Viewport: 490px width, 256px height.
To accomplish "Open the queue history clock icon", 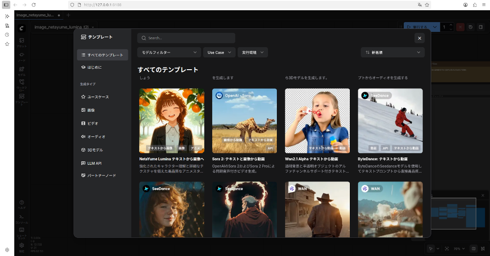I will (x=470, y=27).
